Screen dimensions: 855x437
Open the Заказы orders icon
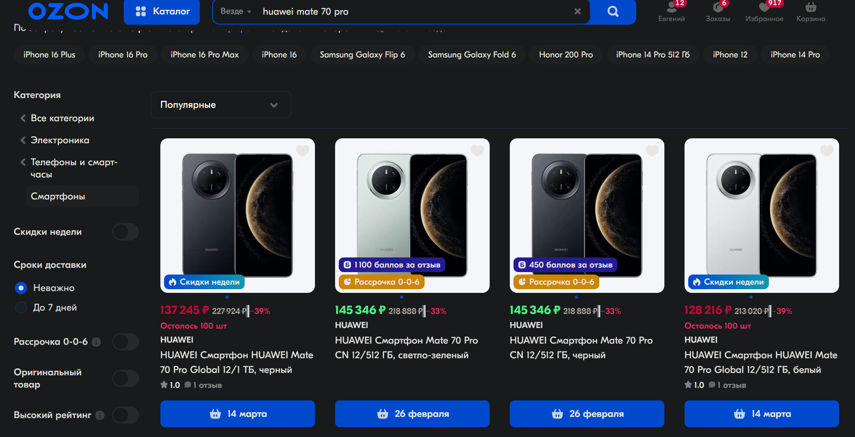click(718, 12)
